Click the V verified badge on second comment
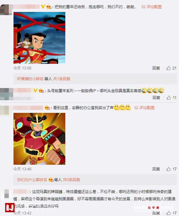Image resolution: width=179 pixels, height=216 pixels. coord(35,91)
